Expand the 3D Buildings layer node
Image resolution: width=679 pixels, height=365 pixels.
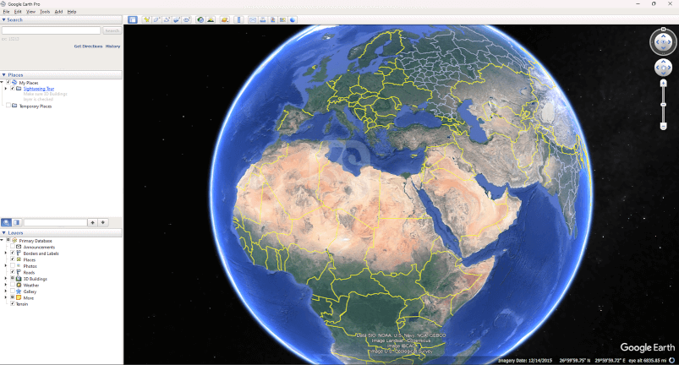6,279
